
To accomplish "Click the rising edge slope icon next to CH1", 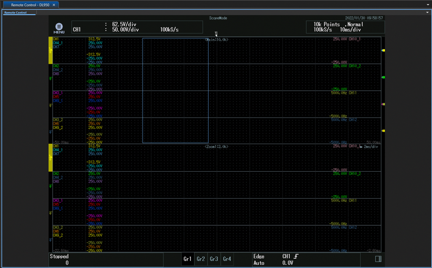I will click(x=296, y=256).
